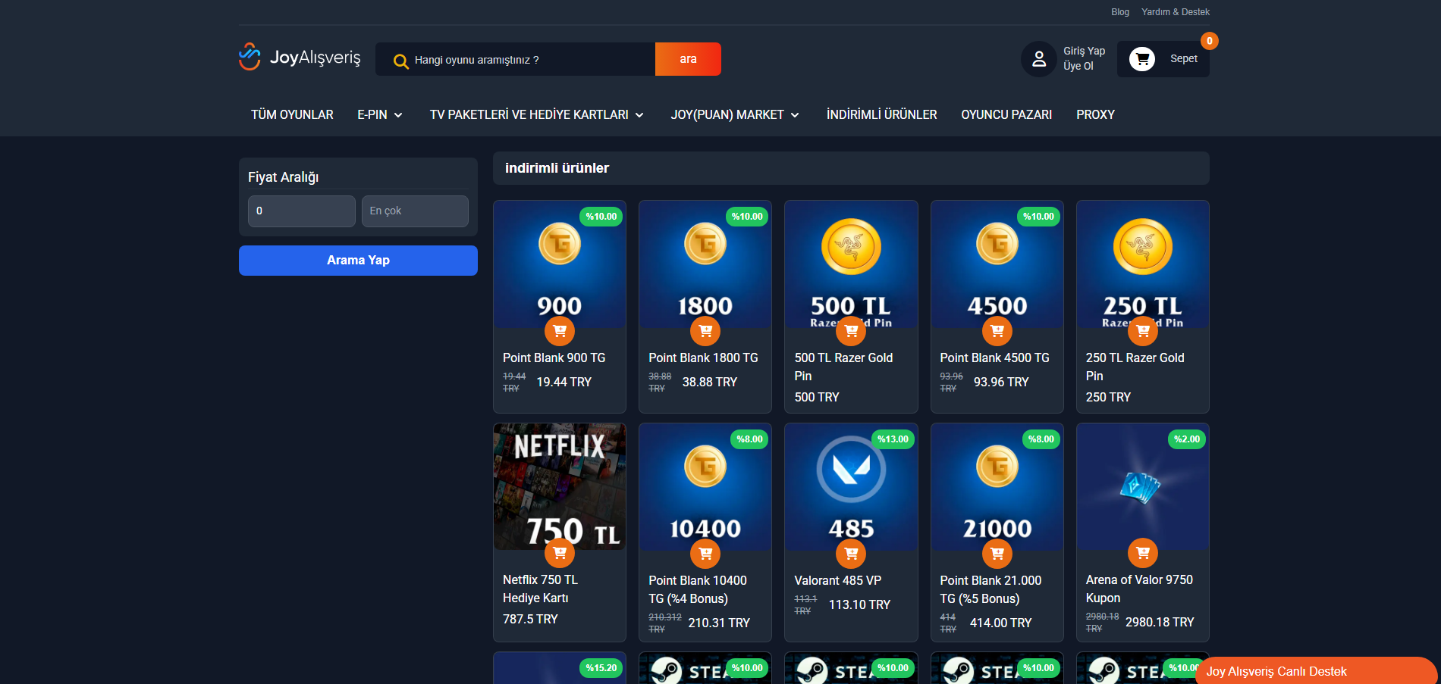The image size is (1441, 684).
Task: Click the Üye Ol link
Action: coord(1078,66)
